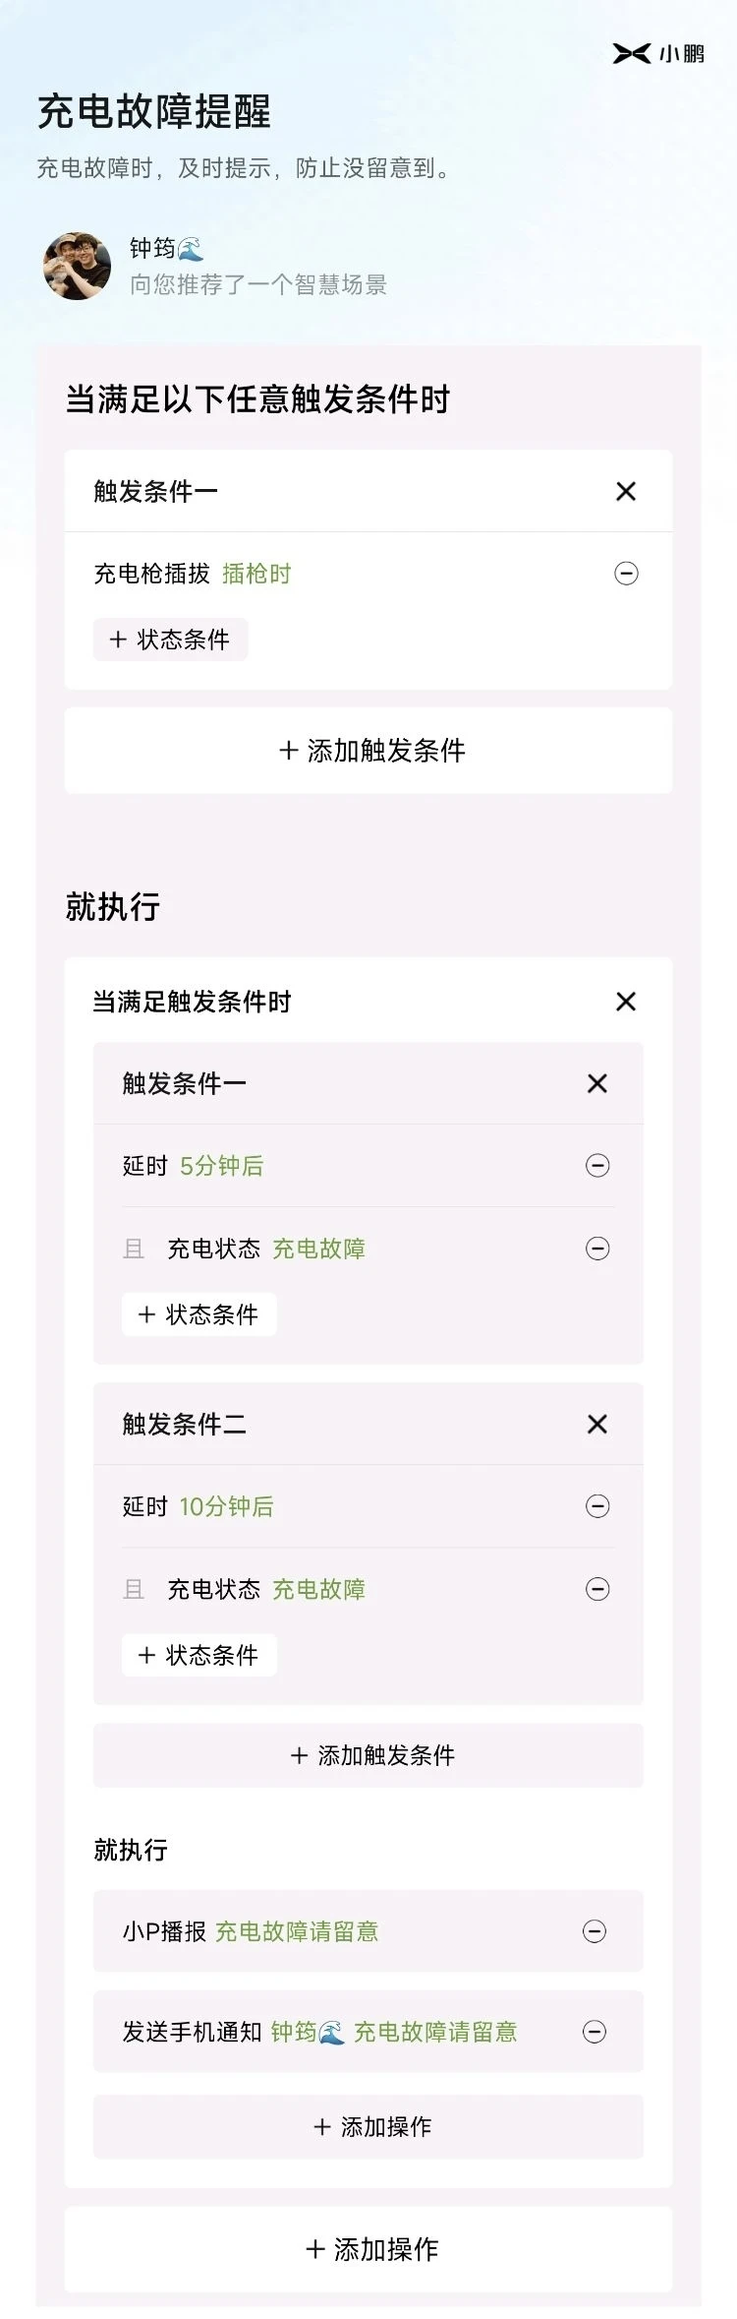The image size is (737, 2319).
Task: Remove the top-level 触发条件一 card with X
Action: [626, 491]
